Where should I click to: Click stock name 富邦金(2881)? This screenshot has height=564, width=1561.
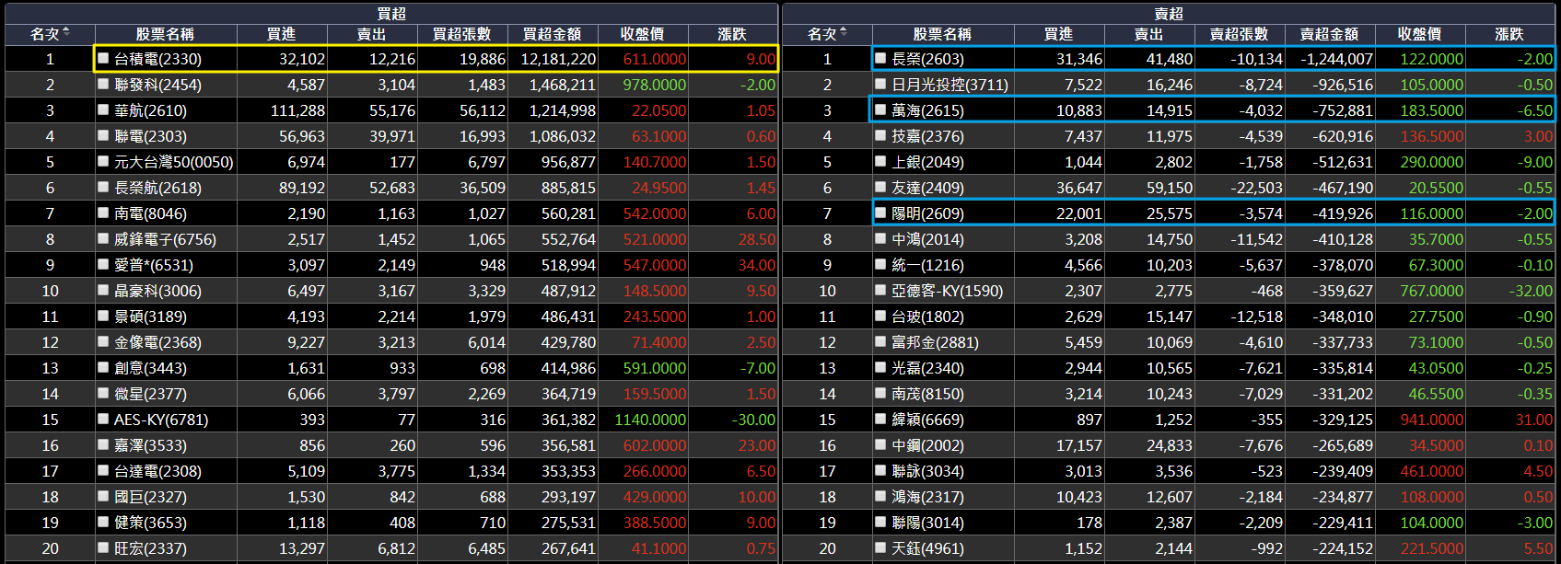click(935, 342)
